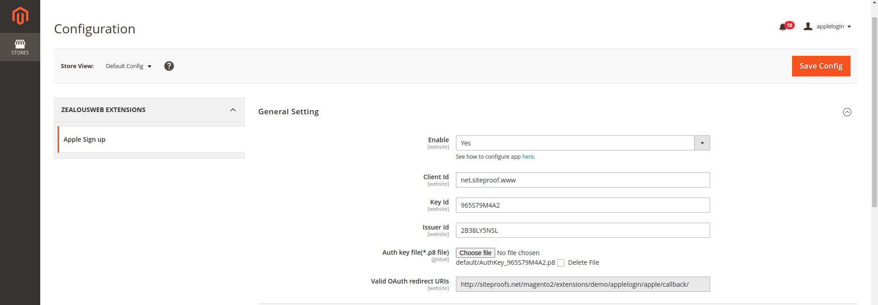Click the Magento logo icon
Screen dimensions: 878x305
tap(20, 16)
